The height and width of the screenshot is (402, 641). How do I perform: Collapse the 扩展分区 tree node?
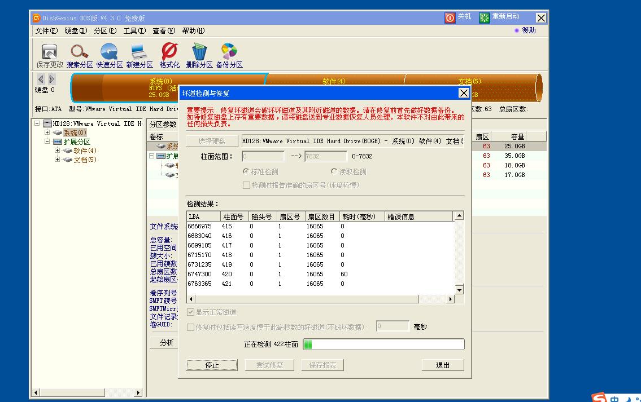pyautogui.click(x=47, y=141)
